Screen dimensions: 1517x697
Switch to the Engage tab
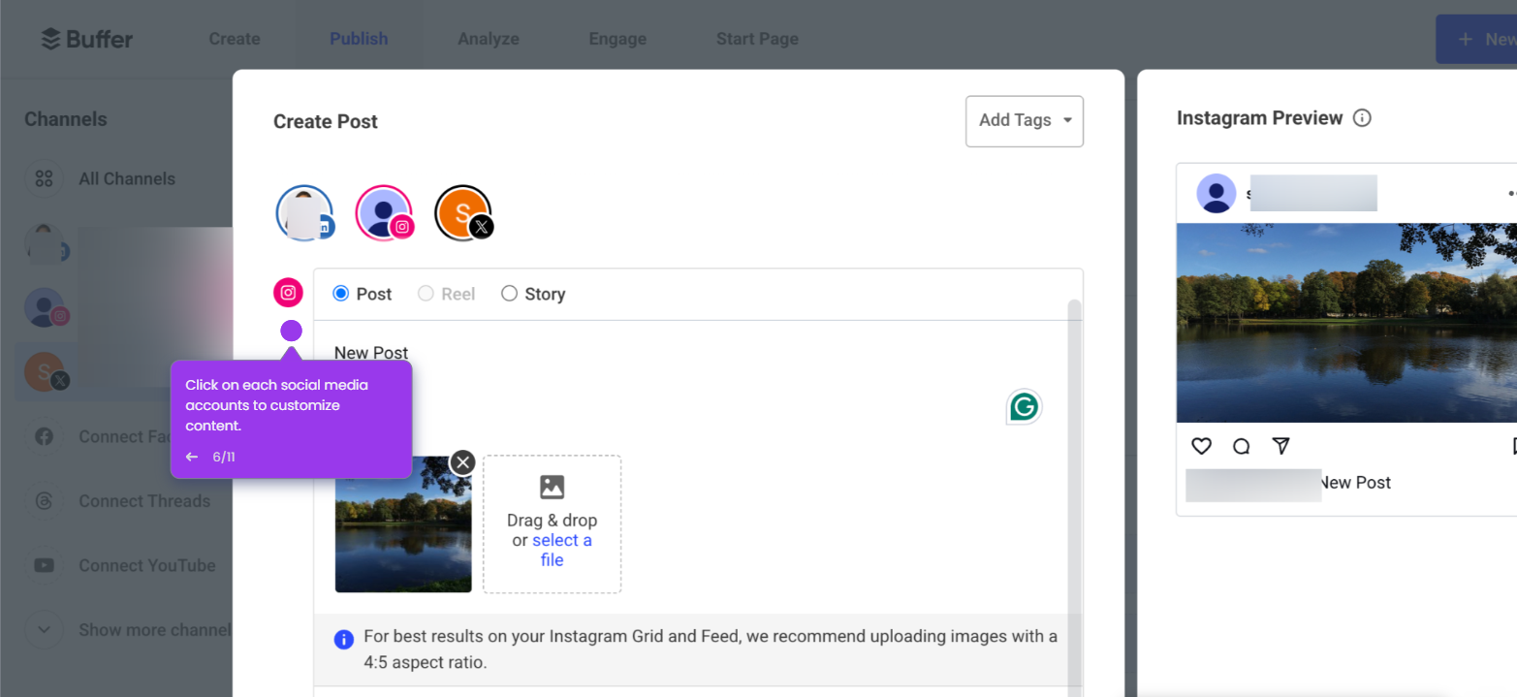pyautogui.click(x=617, y=39)
